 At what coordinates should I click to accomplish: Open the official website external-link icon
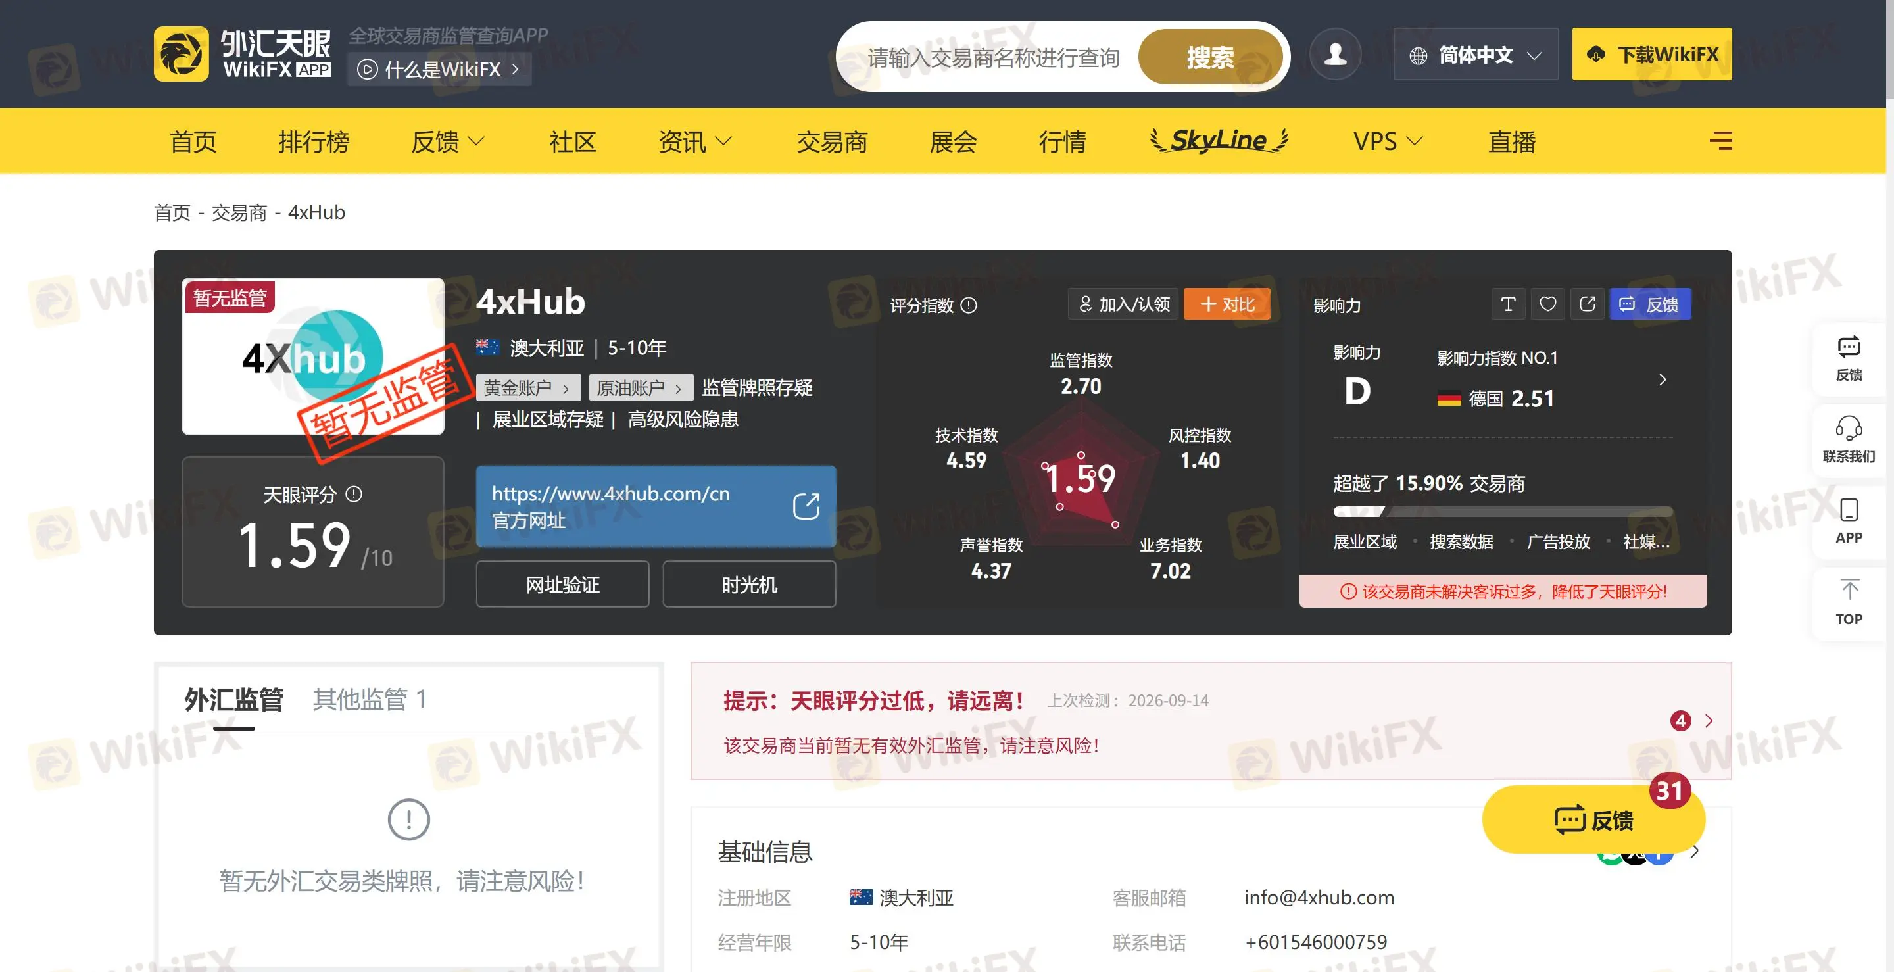tap(806, 506)
